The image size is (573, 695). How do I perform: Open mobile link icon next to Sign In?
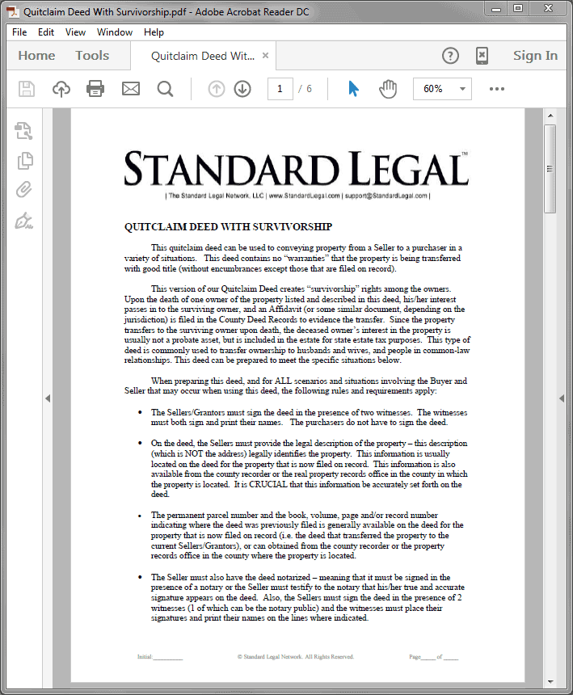coord(482,56)
